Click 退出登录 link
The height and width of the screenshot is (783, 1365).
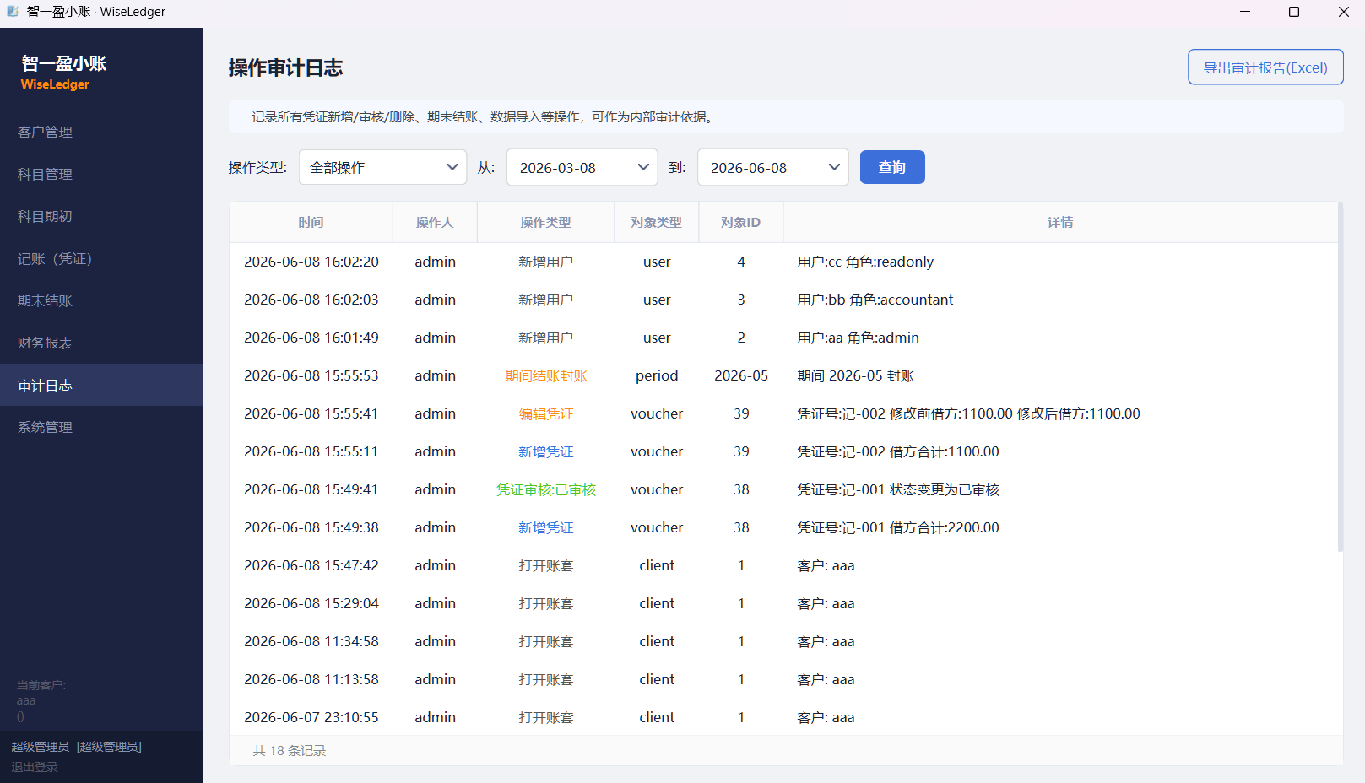[x=35, y=767]
